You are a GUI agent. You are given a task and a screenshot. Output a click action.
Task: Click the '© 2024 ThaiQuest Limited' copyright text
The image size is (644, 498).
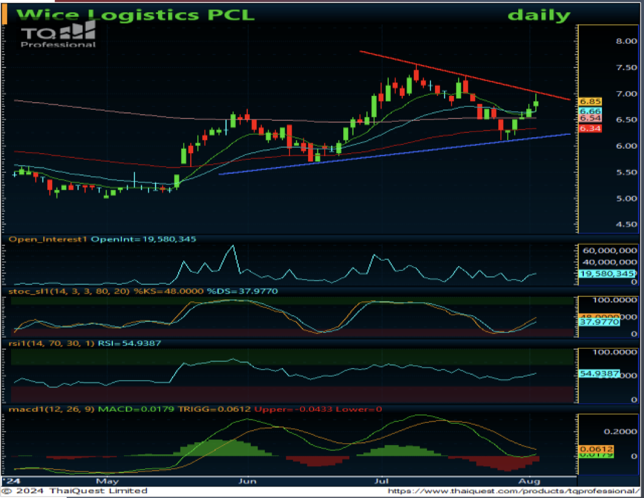point(74,491)
